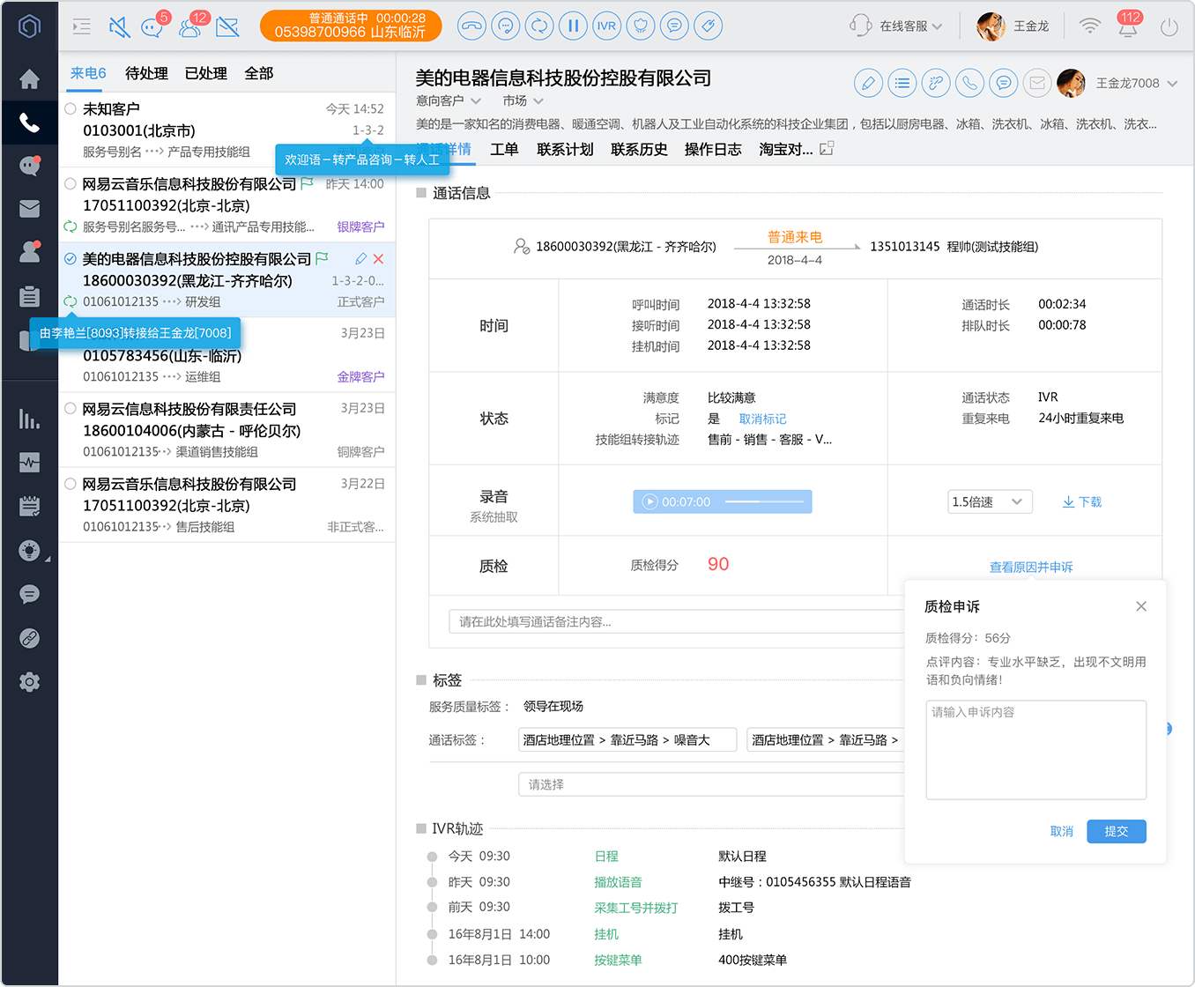Open notification bell with 112 badge
The image size is (1195, 987).
(x=1128, y=26)
